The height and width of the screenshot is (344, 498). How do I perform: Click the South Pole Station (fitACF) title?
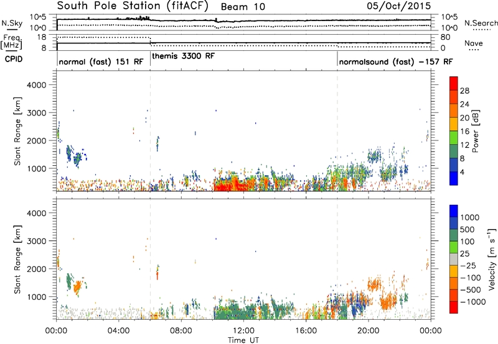pos(133,6)
